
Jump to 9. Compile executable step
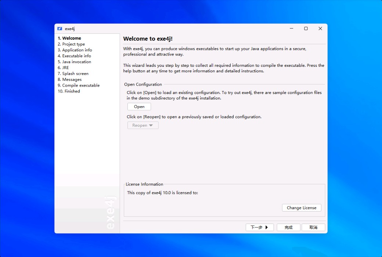79,85
